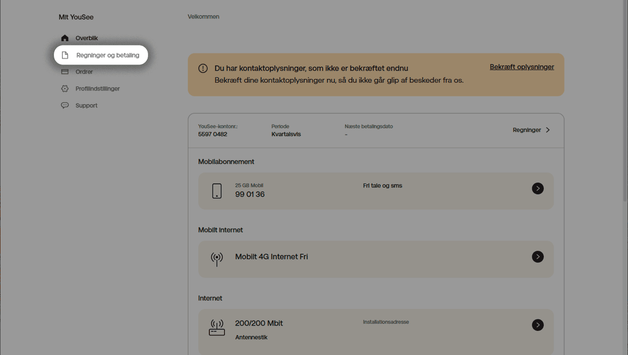Screen dimensions: 628x355
Task: Click the Bekræft oplysninger link
Action: [x=522, y=67]
